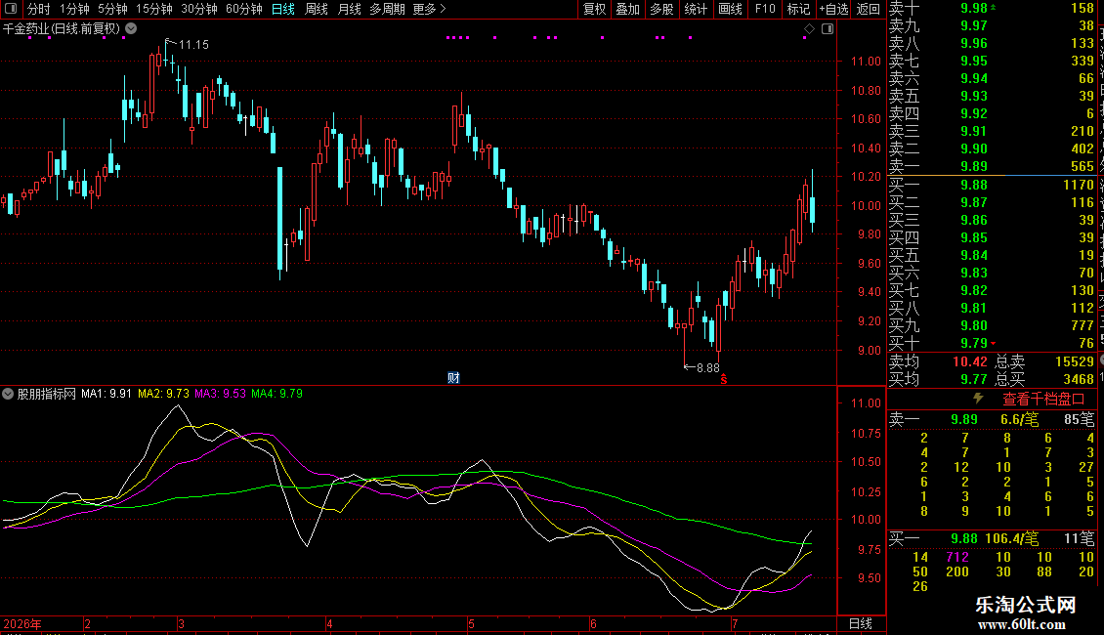Click the MA4: 9.79 indicator label
Screen dimensions: 1104x635
(276, 394)
